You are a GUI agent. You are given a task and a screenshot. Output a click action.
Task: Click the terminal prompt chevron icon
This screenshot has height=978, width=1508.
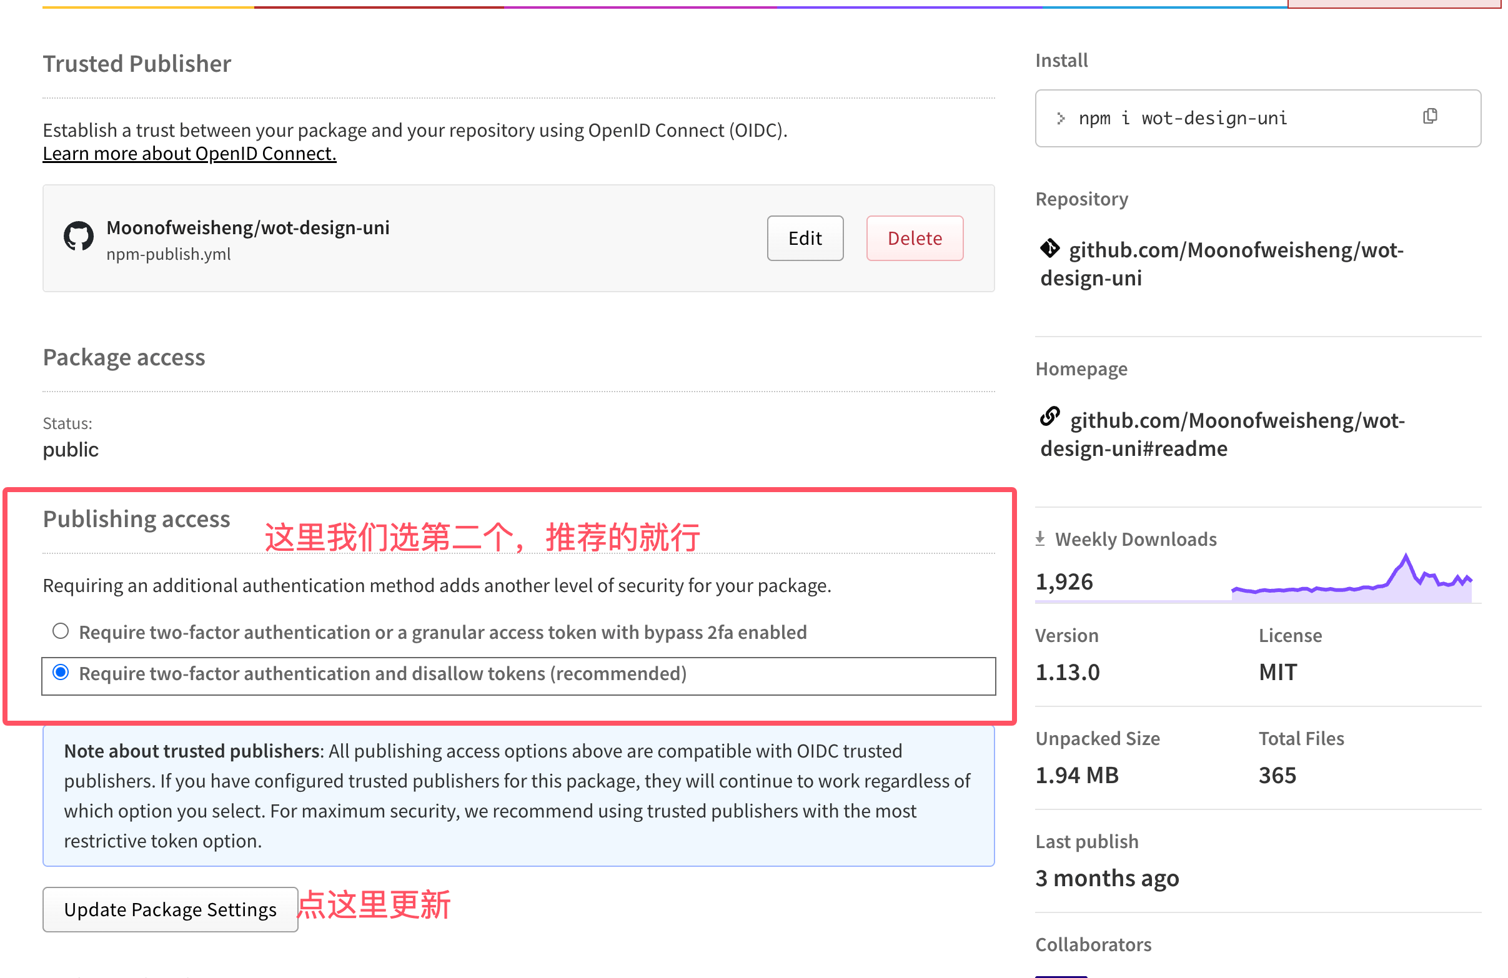point(1061,119)
